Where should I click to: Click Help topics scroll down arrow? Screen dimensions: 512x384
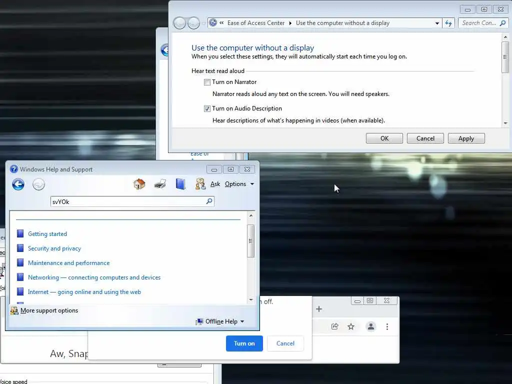click(x=251, y=300)
